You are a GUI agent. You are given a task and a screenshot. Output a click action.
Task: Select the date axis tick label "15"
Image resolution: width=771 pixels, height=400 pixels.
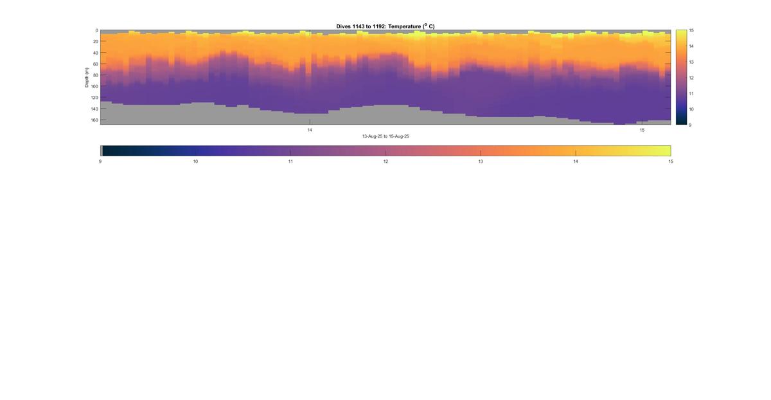coord(642,130)
